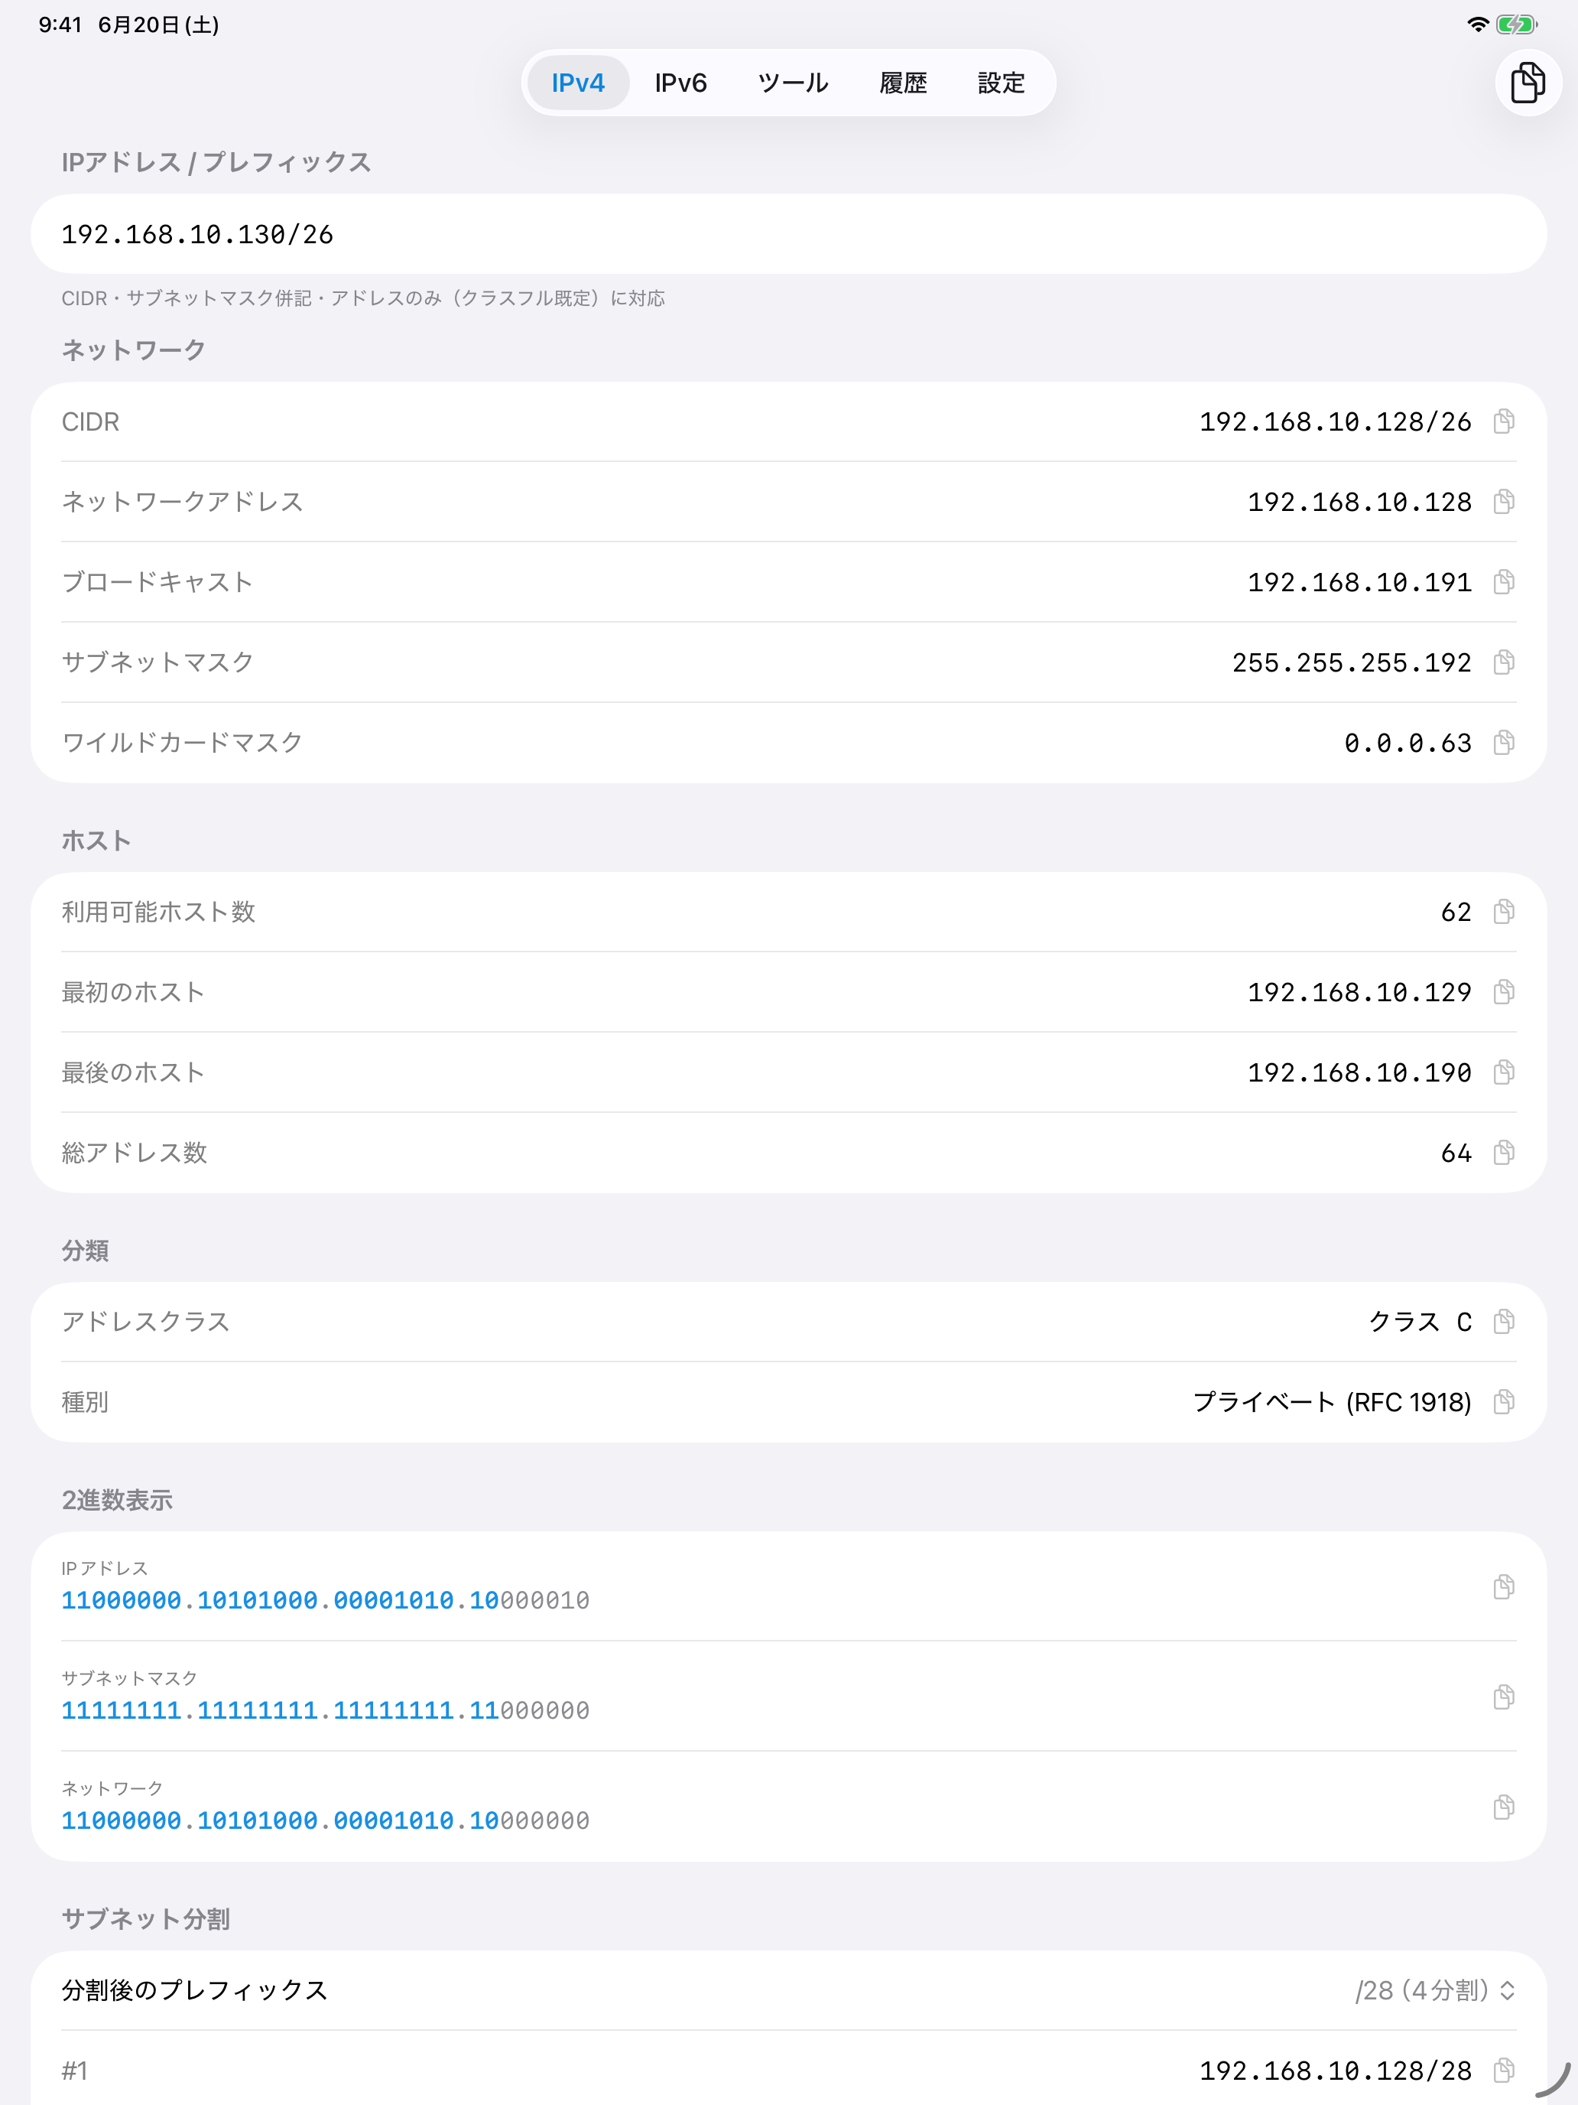The height and width of the screenshot is (2105, 1578).
Task: Copy the アドレスクラス value
Action: [x=1503, y=1322]
